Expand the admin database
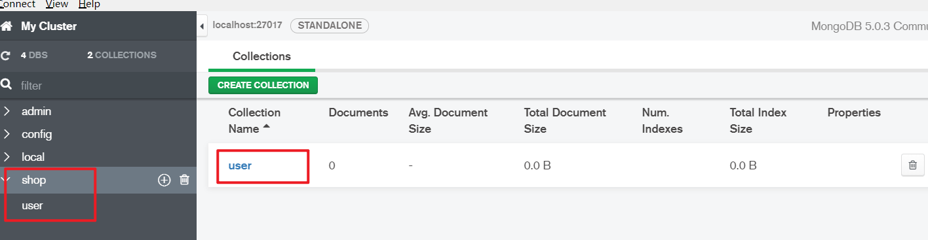Viewport: 928px width, 240px height. tap(7, 112)
